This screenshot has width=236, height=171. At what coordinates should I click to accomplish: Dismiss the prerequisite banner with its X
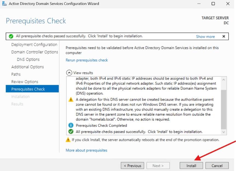pos(224,36)
